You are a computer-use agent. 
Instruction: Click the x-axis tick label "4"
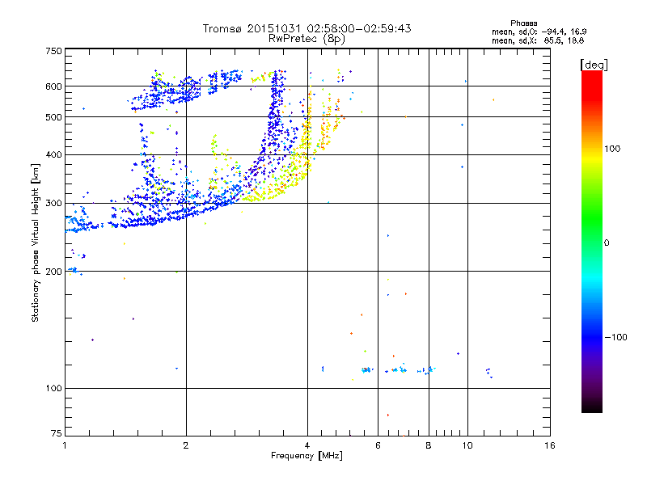[x=307, y=445]
